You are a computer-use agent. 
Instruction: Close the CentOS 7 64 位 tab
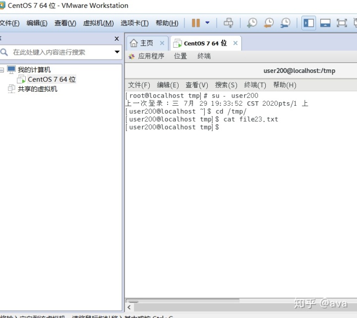click(236, 43)
